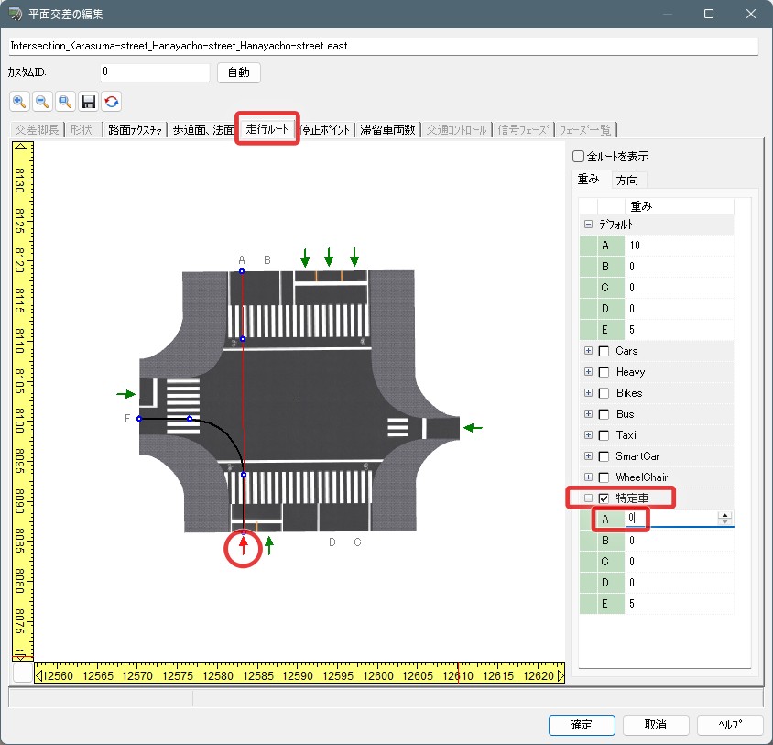Image resolution: width=773 pixels, height=745 pixels.
Task: Check the Cars vehicle type checkbox
Action: tap(604, 351)
